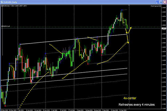Click the 27 Jul 2009 date label
This screenshot has height=111, width=167.
pyautogui.click(x=72, y=110)
